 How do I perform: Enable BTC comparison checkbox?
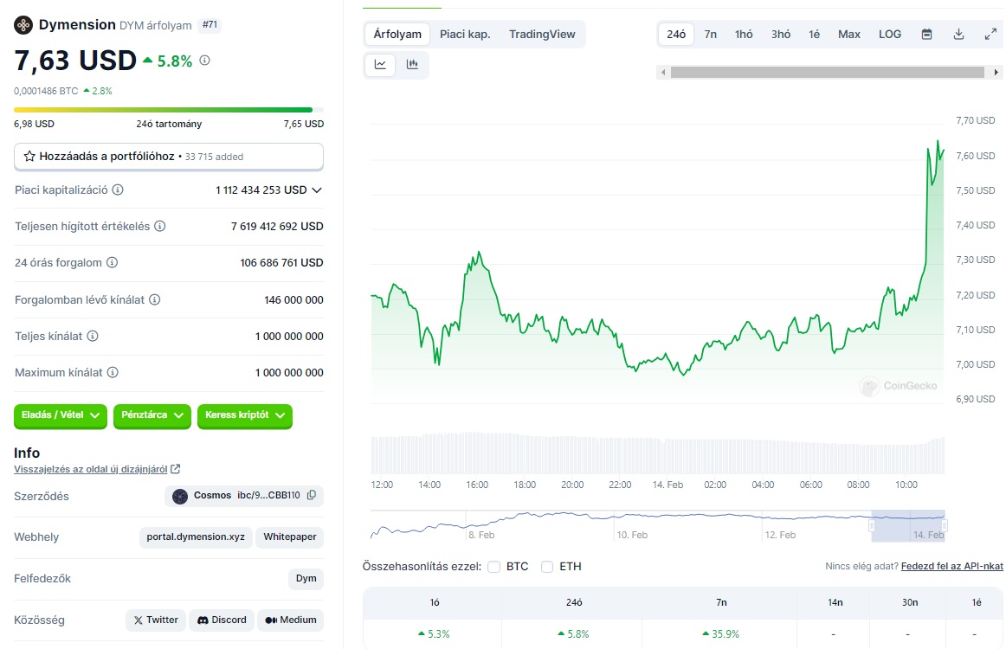(x=493, y=567)
